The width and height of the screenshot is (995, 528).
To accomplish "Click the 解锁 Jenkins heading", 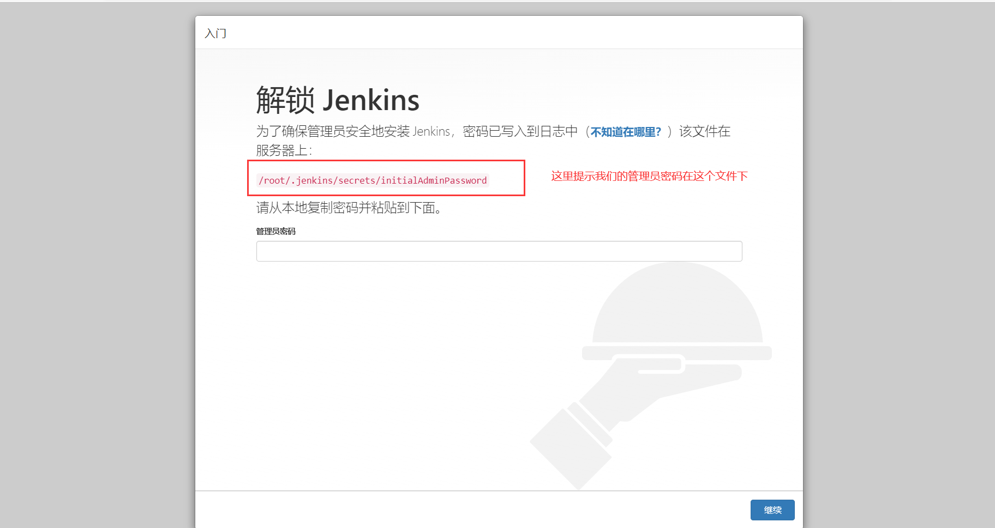I will click(338, 100).
